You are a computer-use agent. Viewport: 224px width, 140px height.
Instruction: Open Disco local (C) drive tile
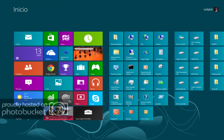click(x=181, y=39)
